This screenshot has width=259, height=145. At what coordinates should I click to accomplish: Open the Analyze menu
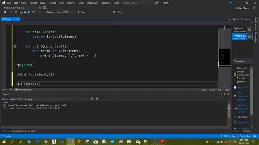71,3
